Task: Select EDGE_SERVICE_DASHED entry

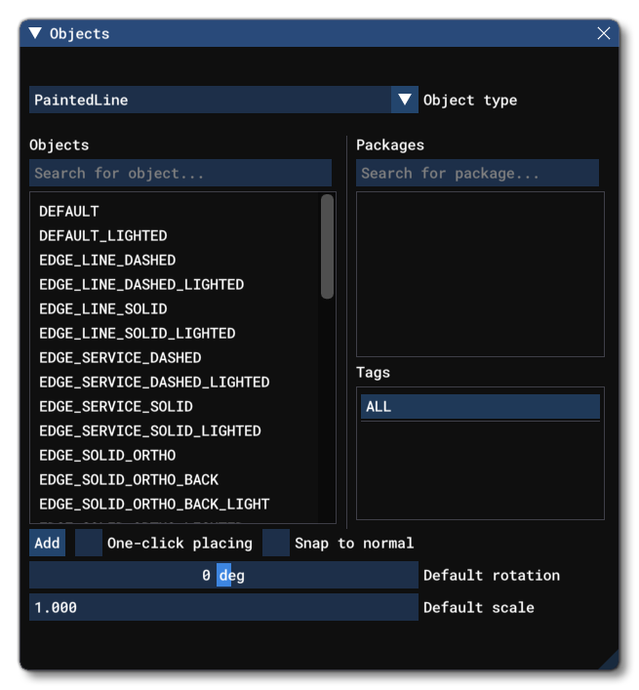Action: pyautogui.click(x=120, y=357)
